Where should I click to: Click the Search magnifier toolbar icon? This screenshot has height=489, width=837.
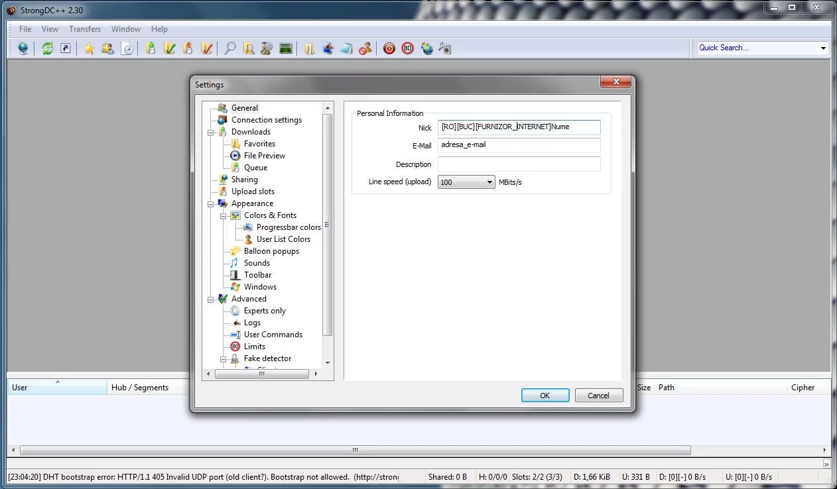pos(230,48)
